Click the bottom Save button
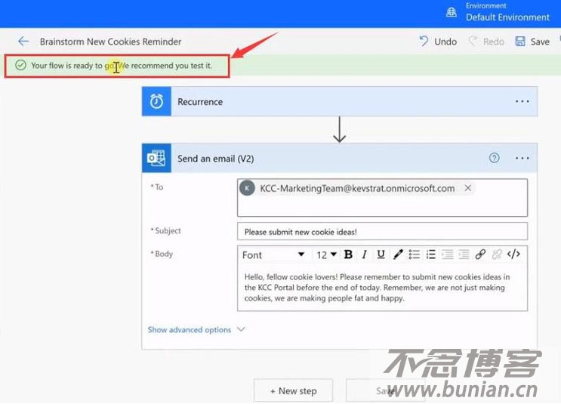 pyautogui.click(x=385, y=390)
